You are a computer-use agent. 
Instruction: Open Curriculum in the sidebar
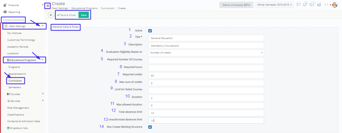[15, 81]
